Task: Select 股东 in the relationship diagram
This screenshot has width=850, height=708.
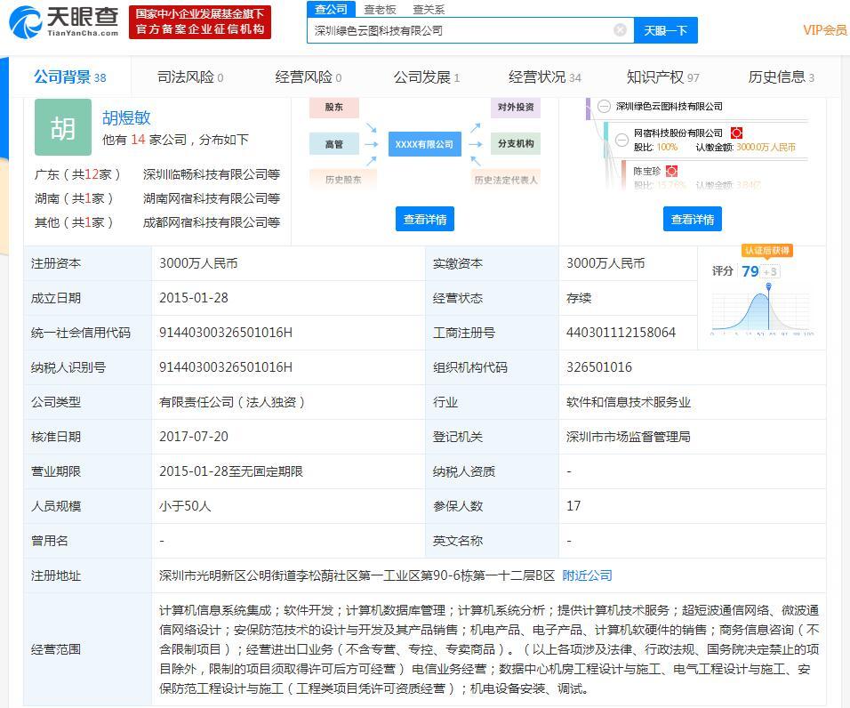Action: click(x=333, y=108)
